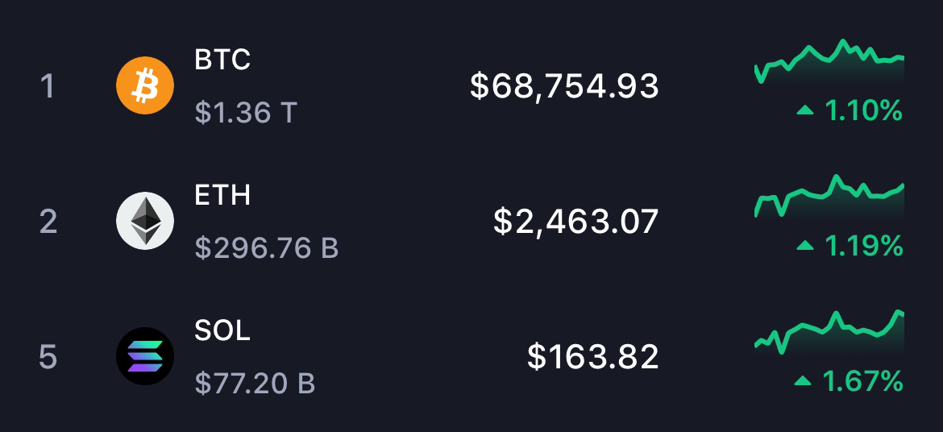Click the $1.36 T market cap

point(246,113)
